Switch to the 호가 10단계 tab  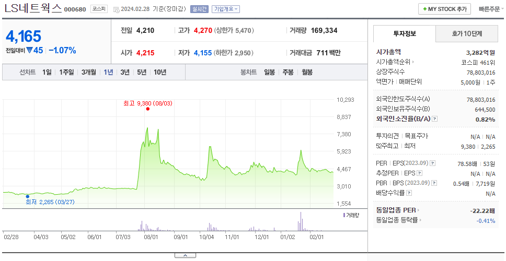[x=467, y=33]
